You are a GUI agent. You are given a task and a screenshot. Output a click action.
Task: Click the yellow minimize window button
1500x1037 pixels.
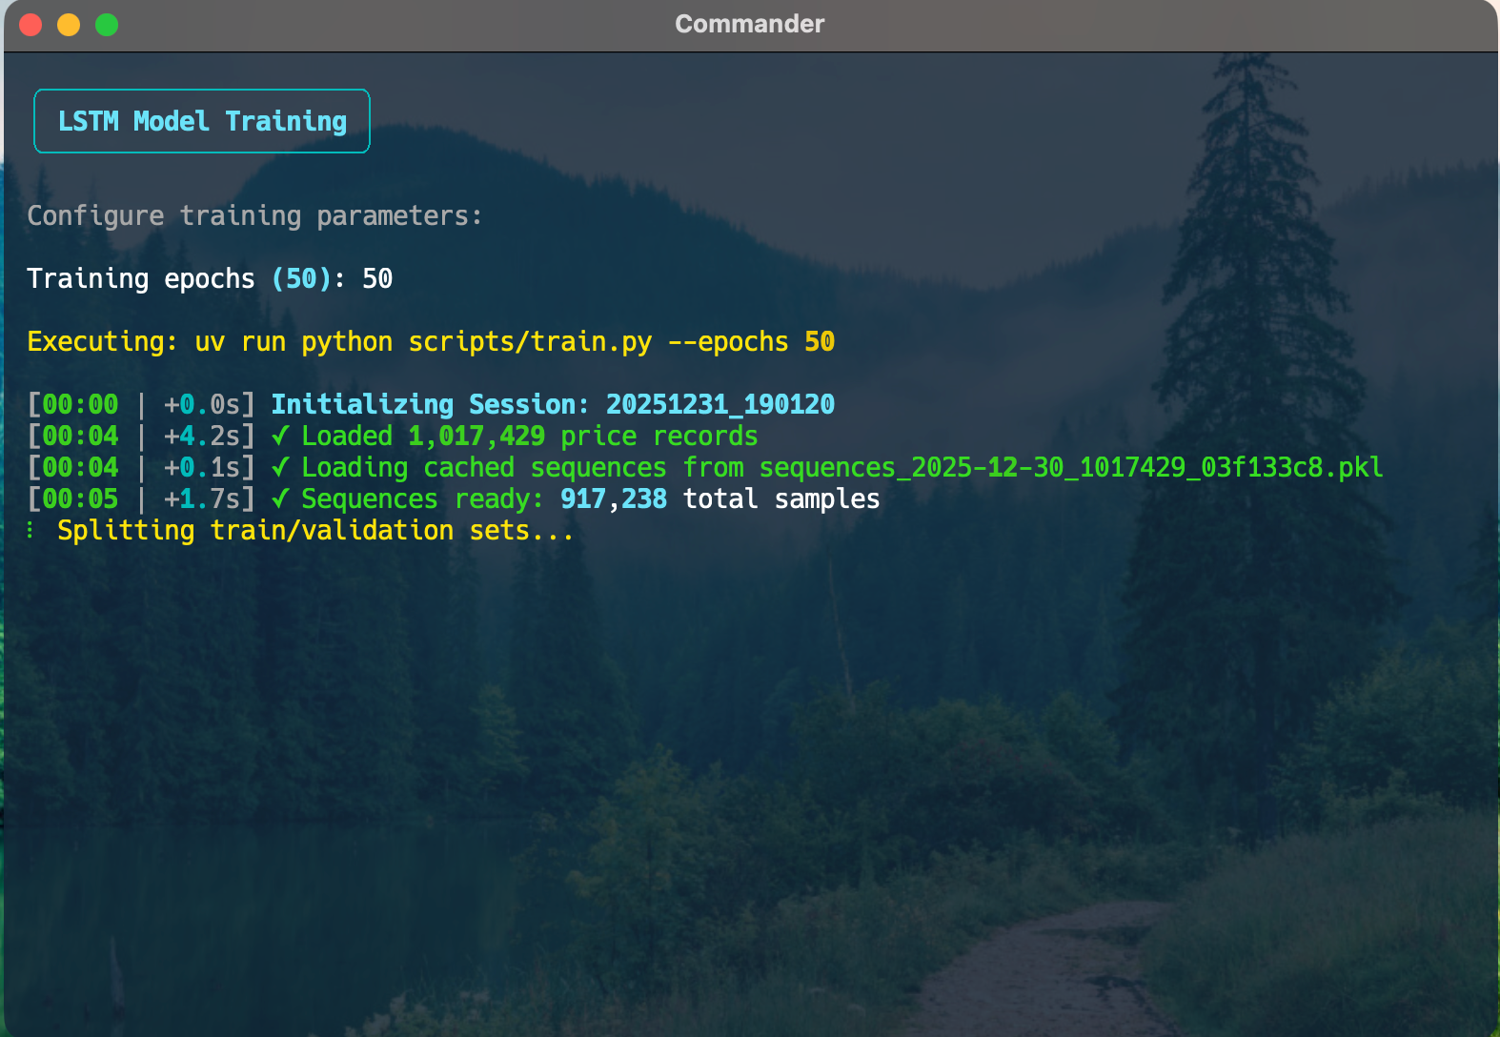[x=69, y=25]
